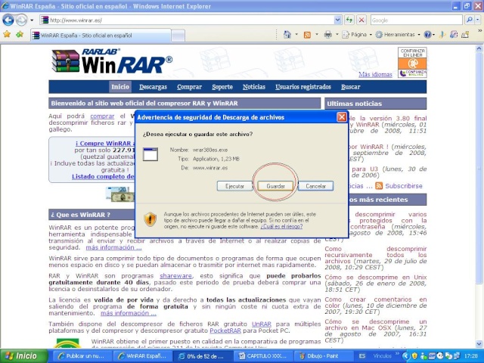The width and height of the screenshot is (484, 363).
Task: Close the security warning dialog
Action: point(341,117)
